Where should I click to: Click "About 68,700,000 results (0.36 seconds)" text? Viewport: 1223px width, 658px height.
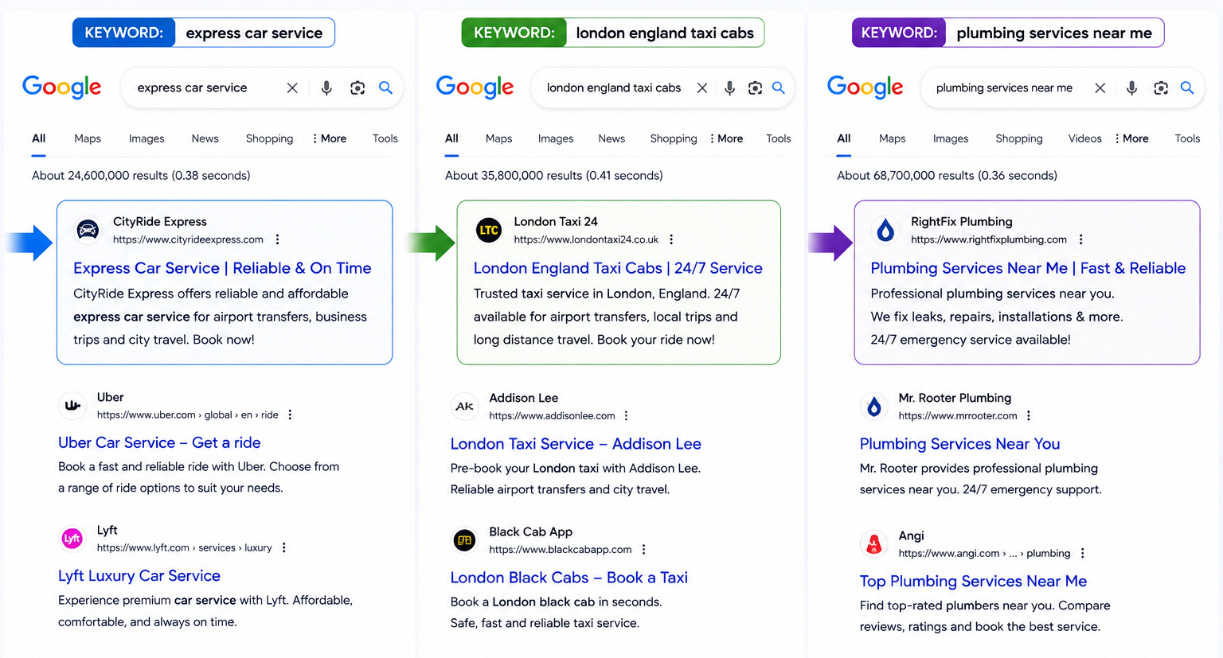coord(947,176)
